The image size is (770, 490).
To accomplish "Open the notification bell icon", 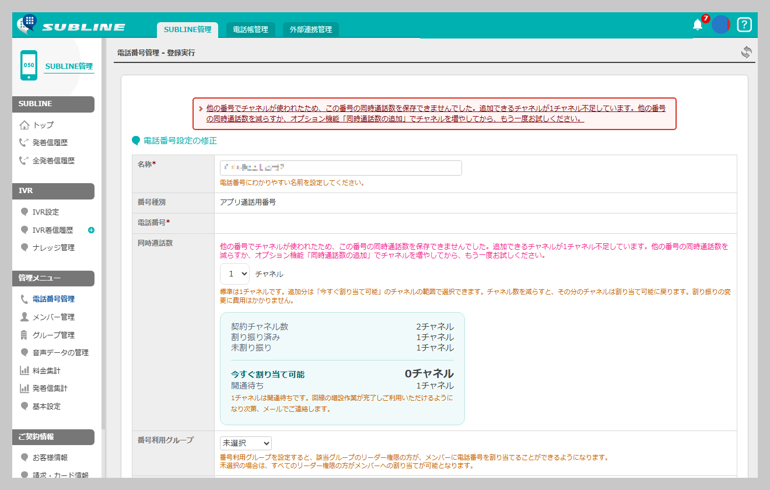I will pos(698,24).
